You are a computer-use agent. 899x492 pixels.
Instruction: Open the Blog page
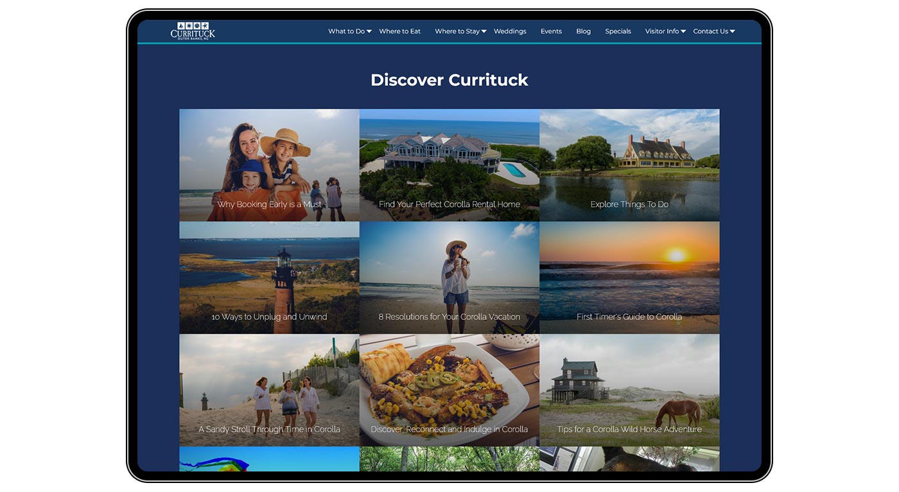pos(583,31)
